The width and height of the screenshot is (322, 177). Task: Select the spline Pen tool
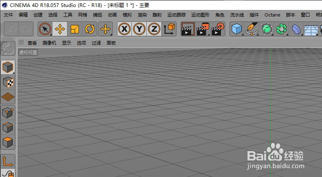pyautogui.click(x=252, y=29)
